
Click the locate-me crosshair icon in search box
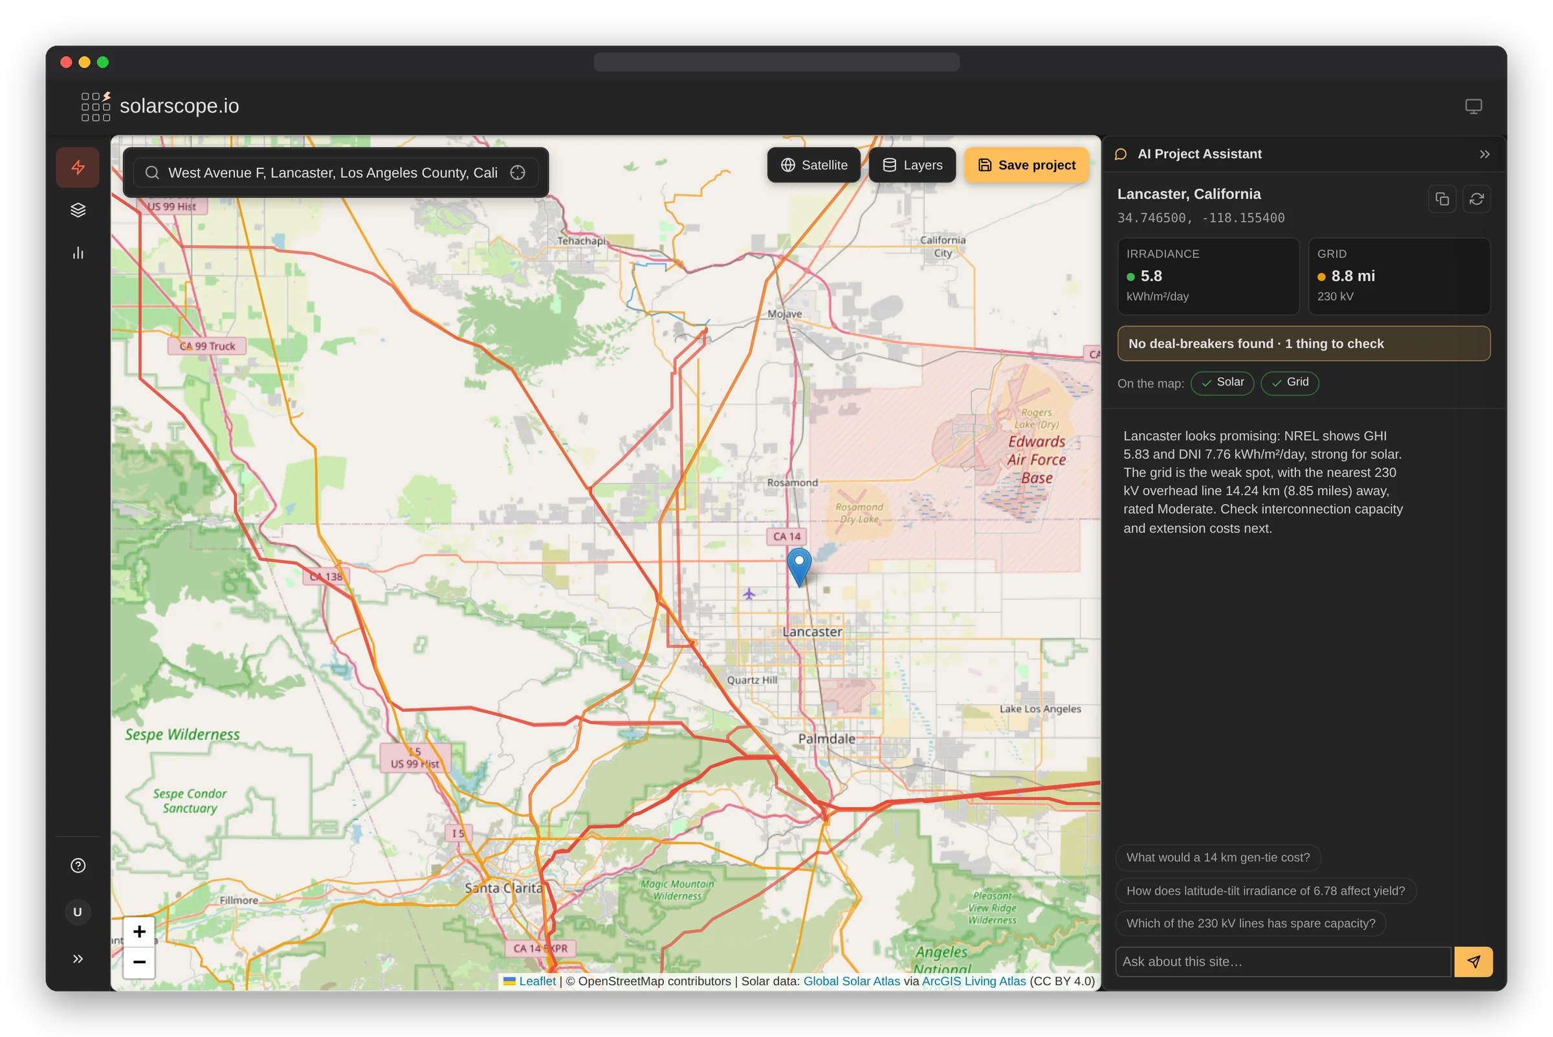(518, 173)
